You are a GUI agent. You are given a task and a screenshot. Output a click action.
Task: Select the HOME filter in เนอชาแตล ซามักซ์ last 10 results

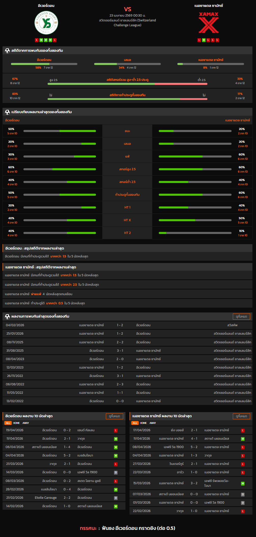[x=143, y=423]
